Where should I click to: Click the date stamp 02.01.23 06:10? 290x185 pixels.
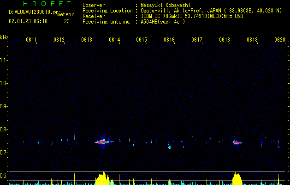(x=28, y=21)
